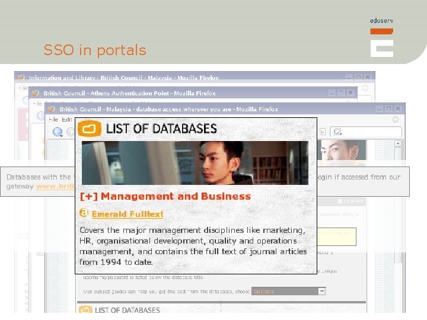427x320 pixels.
Task: Expand the [+] Management and Business section
Action: tap(165, 196)
